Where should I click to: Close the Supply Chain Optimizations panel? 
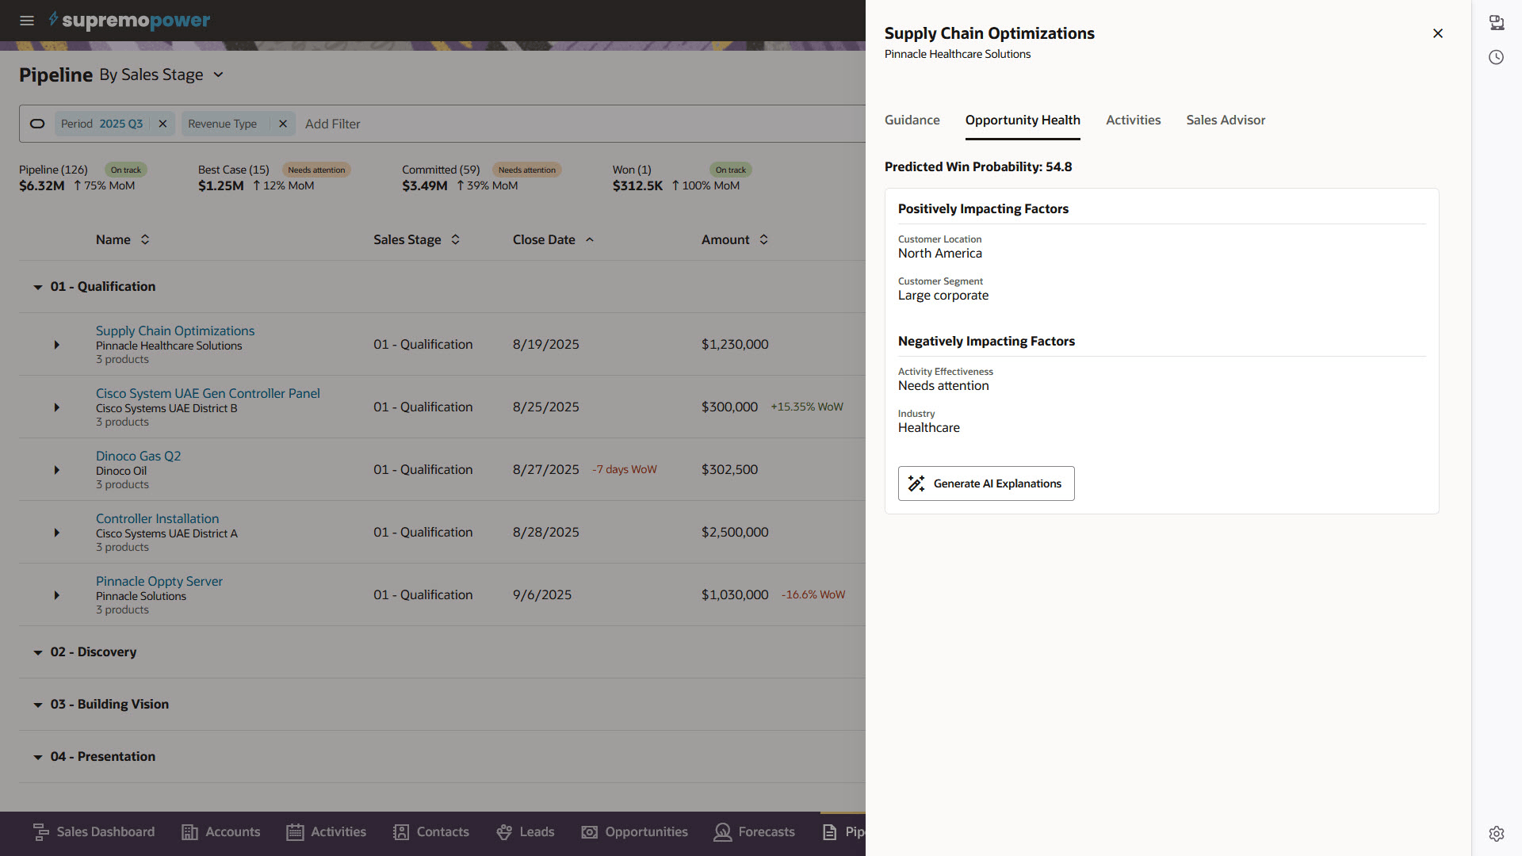coord(1437,33)
